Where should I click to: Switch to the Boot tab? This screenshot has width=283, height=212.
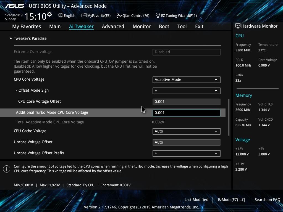click(x=164, y=26)
